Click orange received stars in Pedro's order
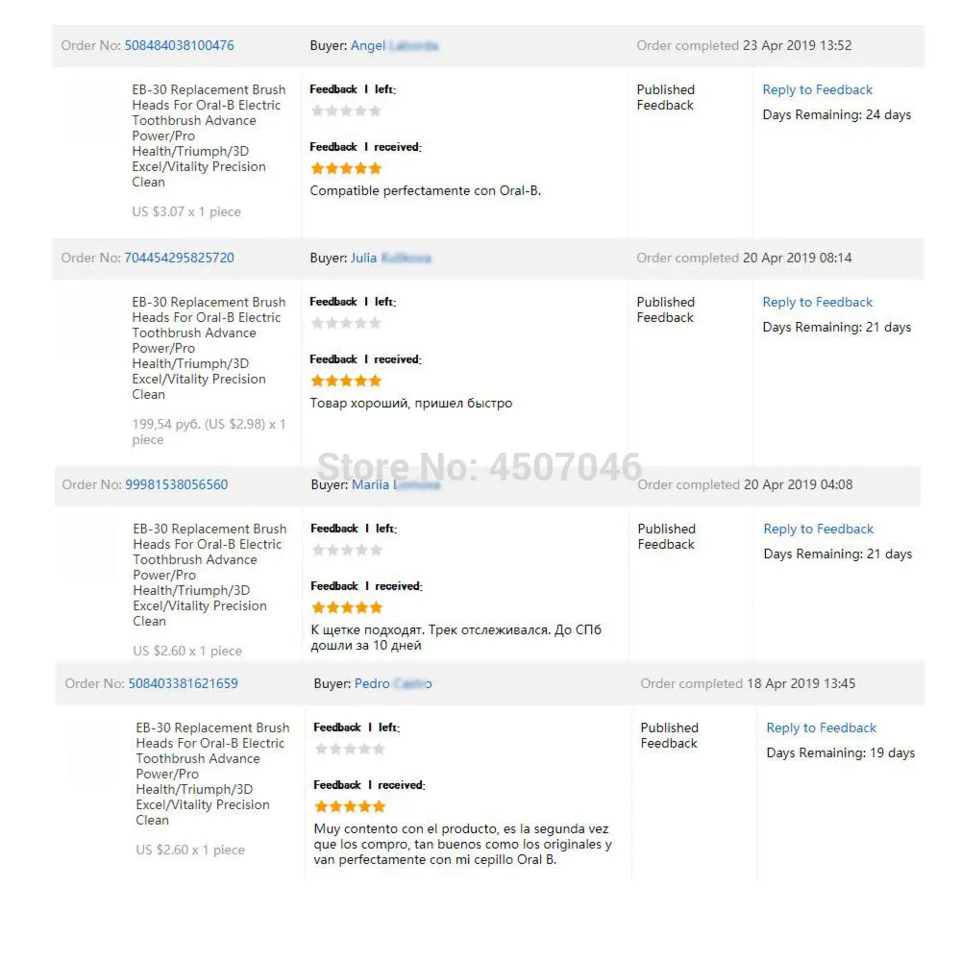The height and width of the screenshot is (961, 961). [350, 806]
